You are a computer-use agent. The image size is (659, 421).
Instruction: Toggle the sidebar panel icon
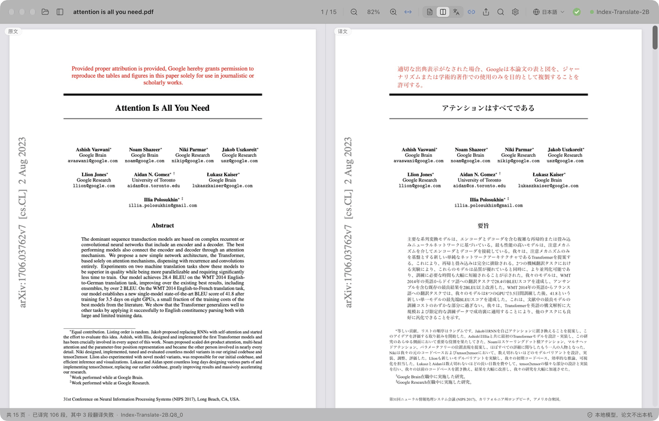(x=60, y=12)
